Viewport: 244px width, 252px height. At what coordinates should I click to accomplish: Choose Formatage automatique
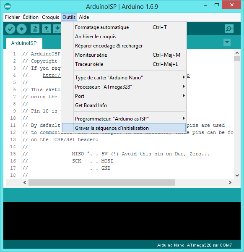tap(124, 27)
